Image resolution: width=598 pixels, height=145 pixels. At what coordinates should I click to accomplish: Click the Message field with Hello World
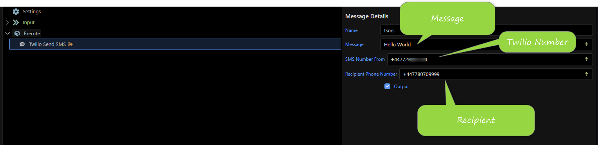click(486, 44)
